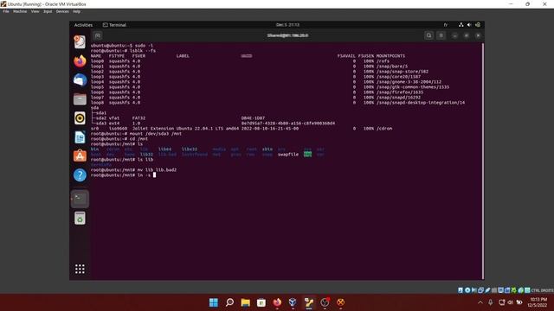Image resolution: width=554 pixels, height=311 pixels.
Task: Click the Windows clock and date
Action: pyautogui.click(x=538, y=302)
